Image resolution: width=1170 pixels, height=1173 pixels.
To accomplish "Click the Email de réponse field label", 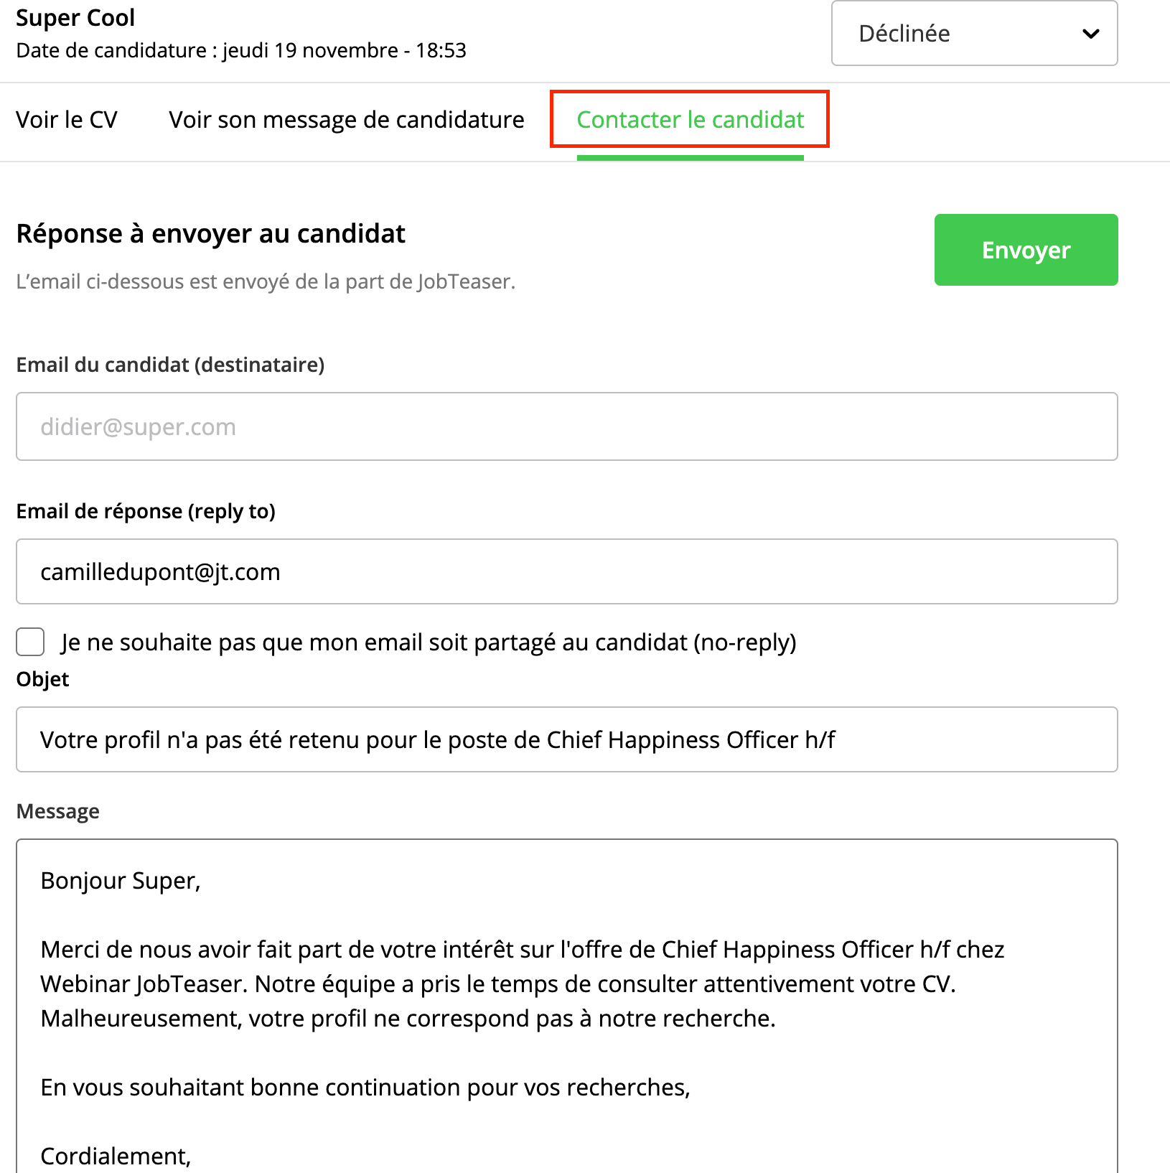I will click(x=146, y=511).
